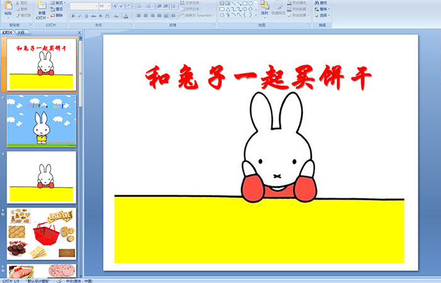
Task: Click the Clear Formatting eraser icon
Action: [129, 6]
